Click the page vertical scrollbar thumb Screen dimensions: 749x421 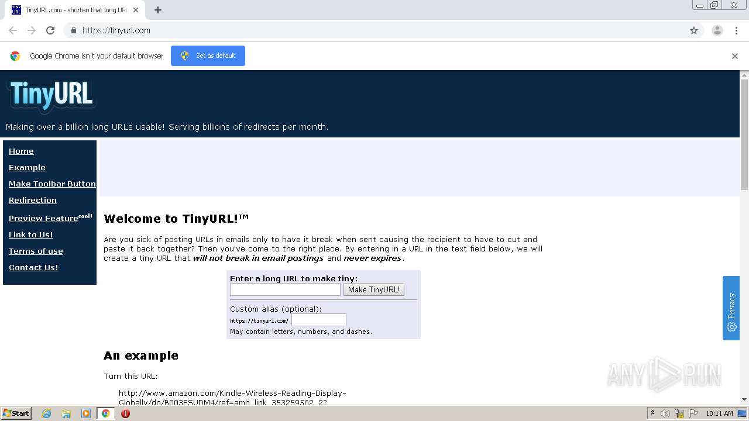[744, 134]
